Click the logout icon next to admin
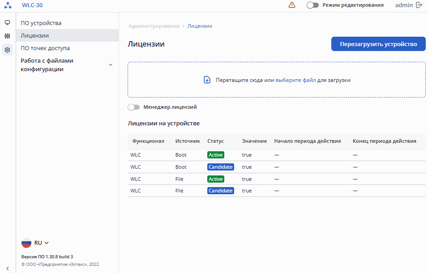 (x=419, y=5)
